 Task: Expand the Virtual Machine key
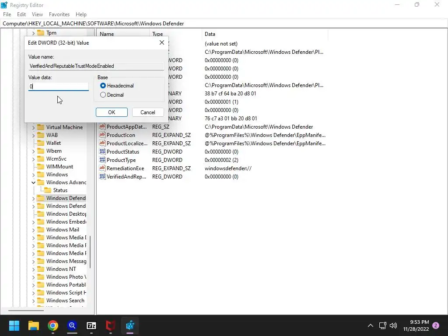click(x=33, y=127)
